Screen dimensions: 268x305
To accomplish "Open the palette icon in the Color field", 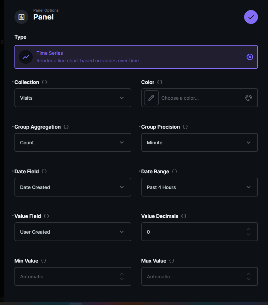I will point(249,98).
